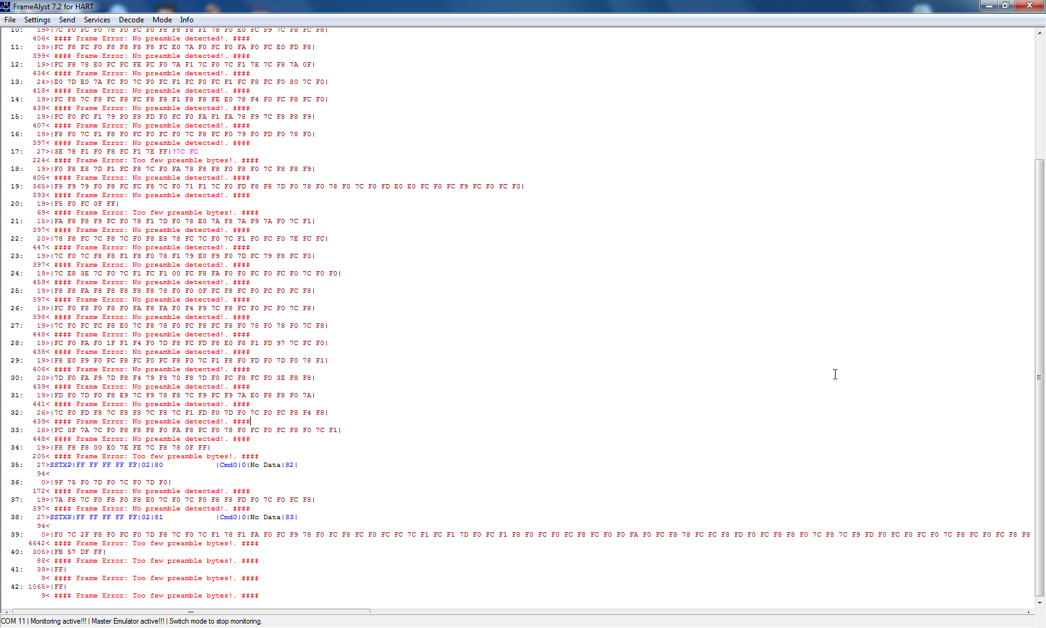
Task: Click '1065>' byte count in line 42
Action: click(39, 587)
